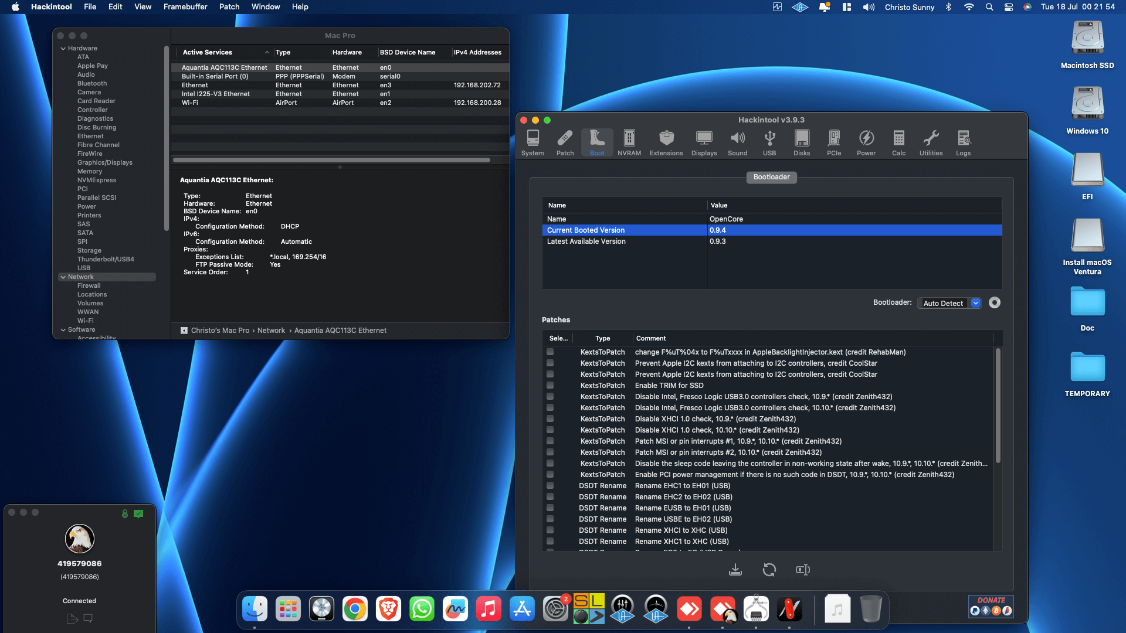1126x633 pixels.
Task: Open the Window menu
Action: pyautogui.click(x=266, y=7)
